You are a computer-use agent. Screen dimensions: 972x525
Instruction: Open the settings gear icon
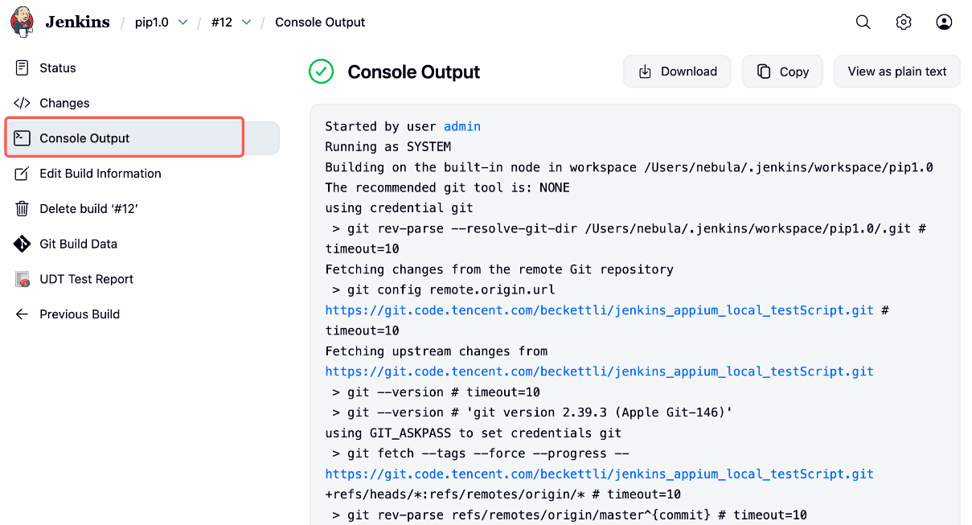coord(904,23)
